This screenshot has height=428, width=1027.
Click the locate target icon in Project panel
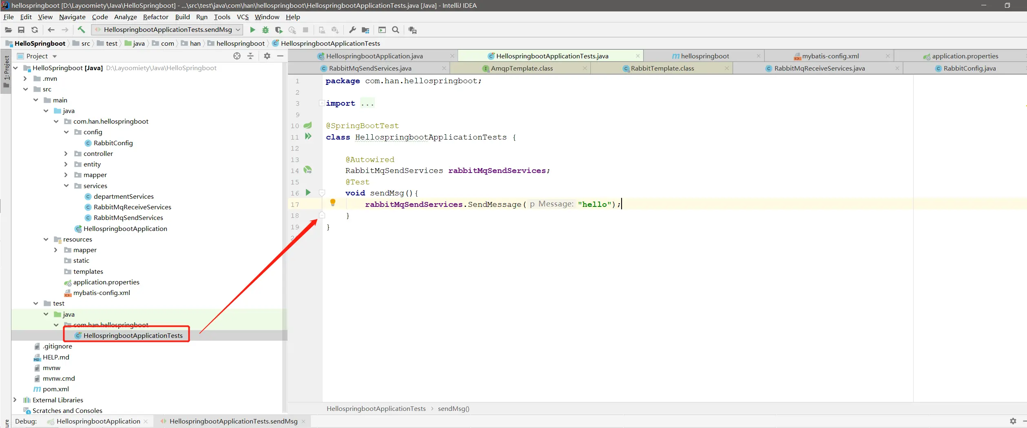(x=237, y=56)
